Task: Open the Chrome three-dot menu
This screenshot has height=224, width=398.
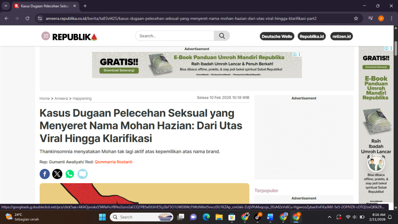Action: click(391, 18)
